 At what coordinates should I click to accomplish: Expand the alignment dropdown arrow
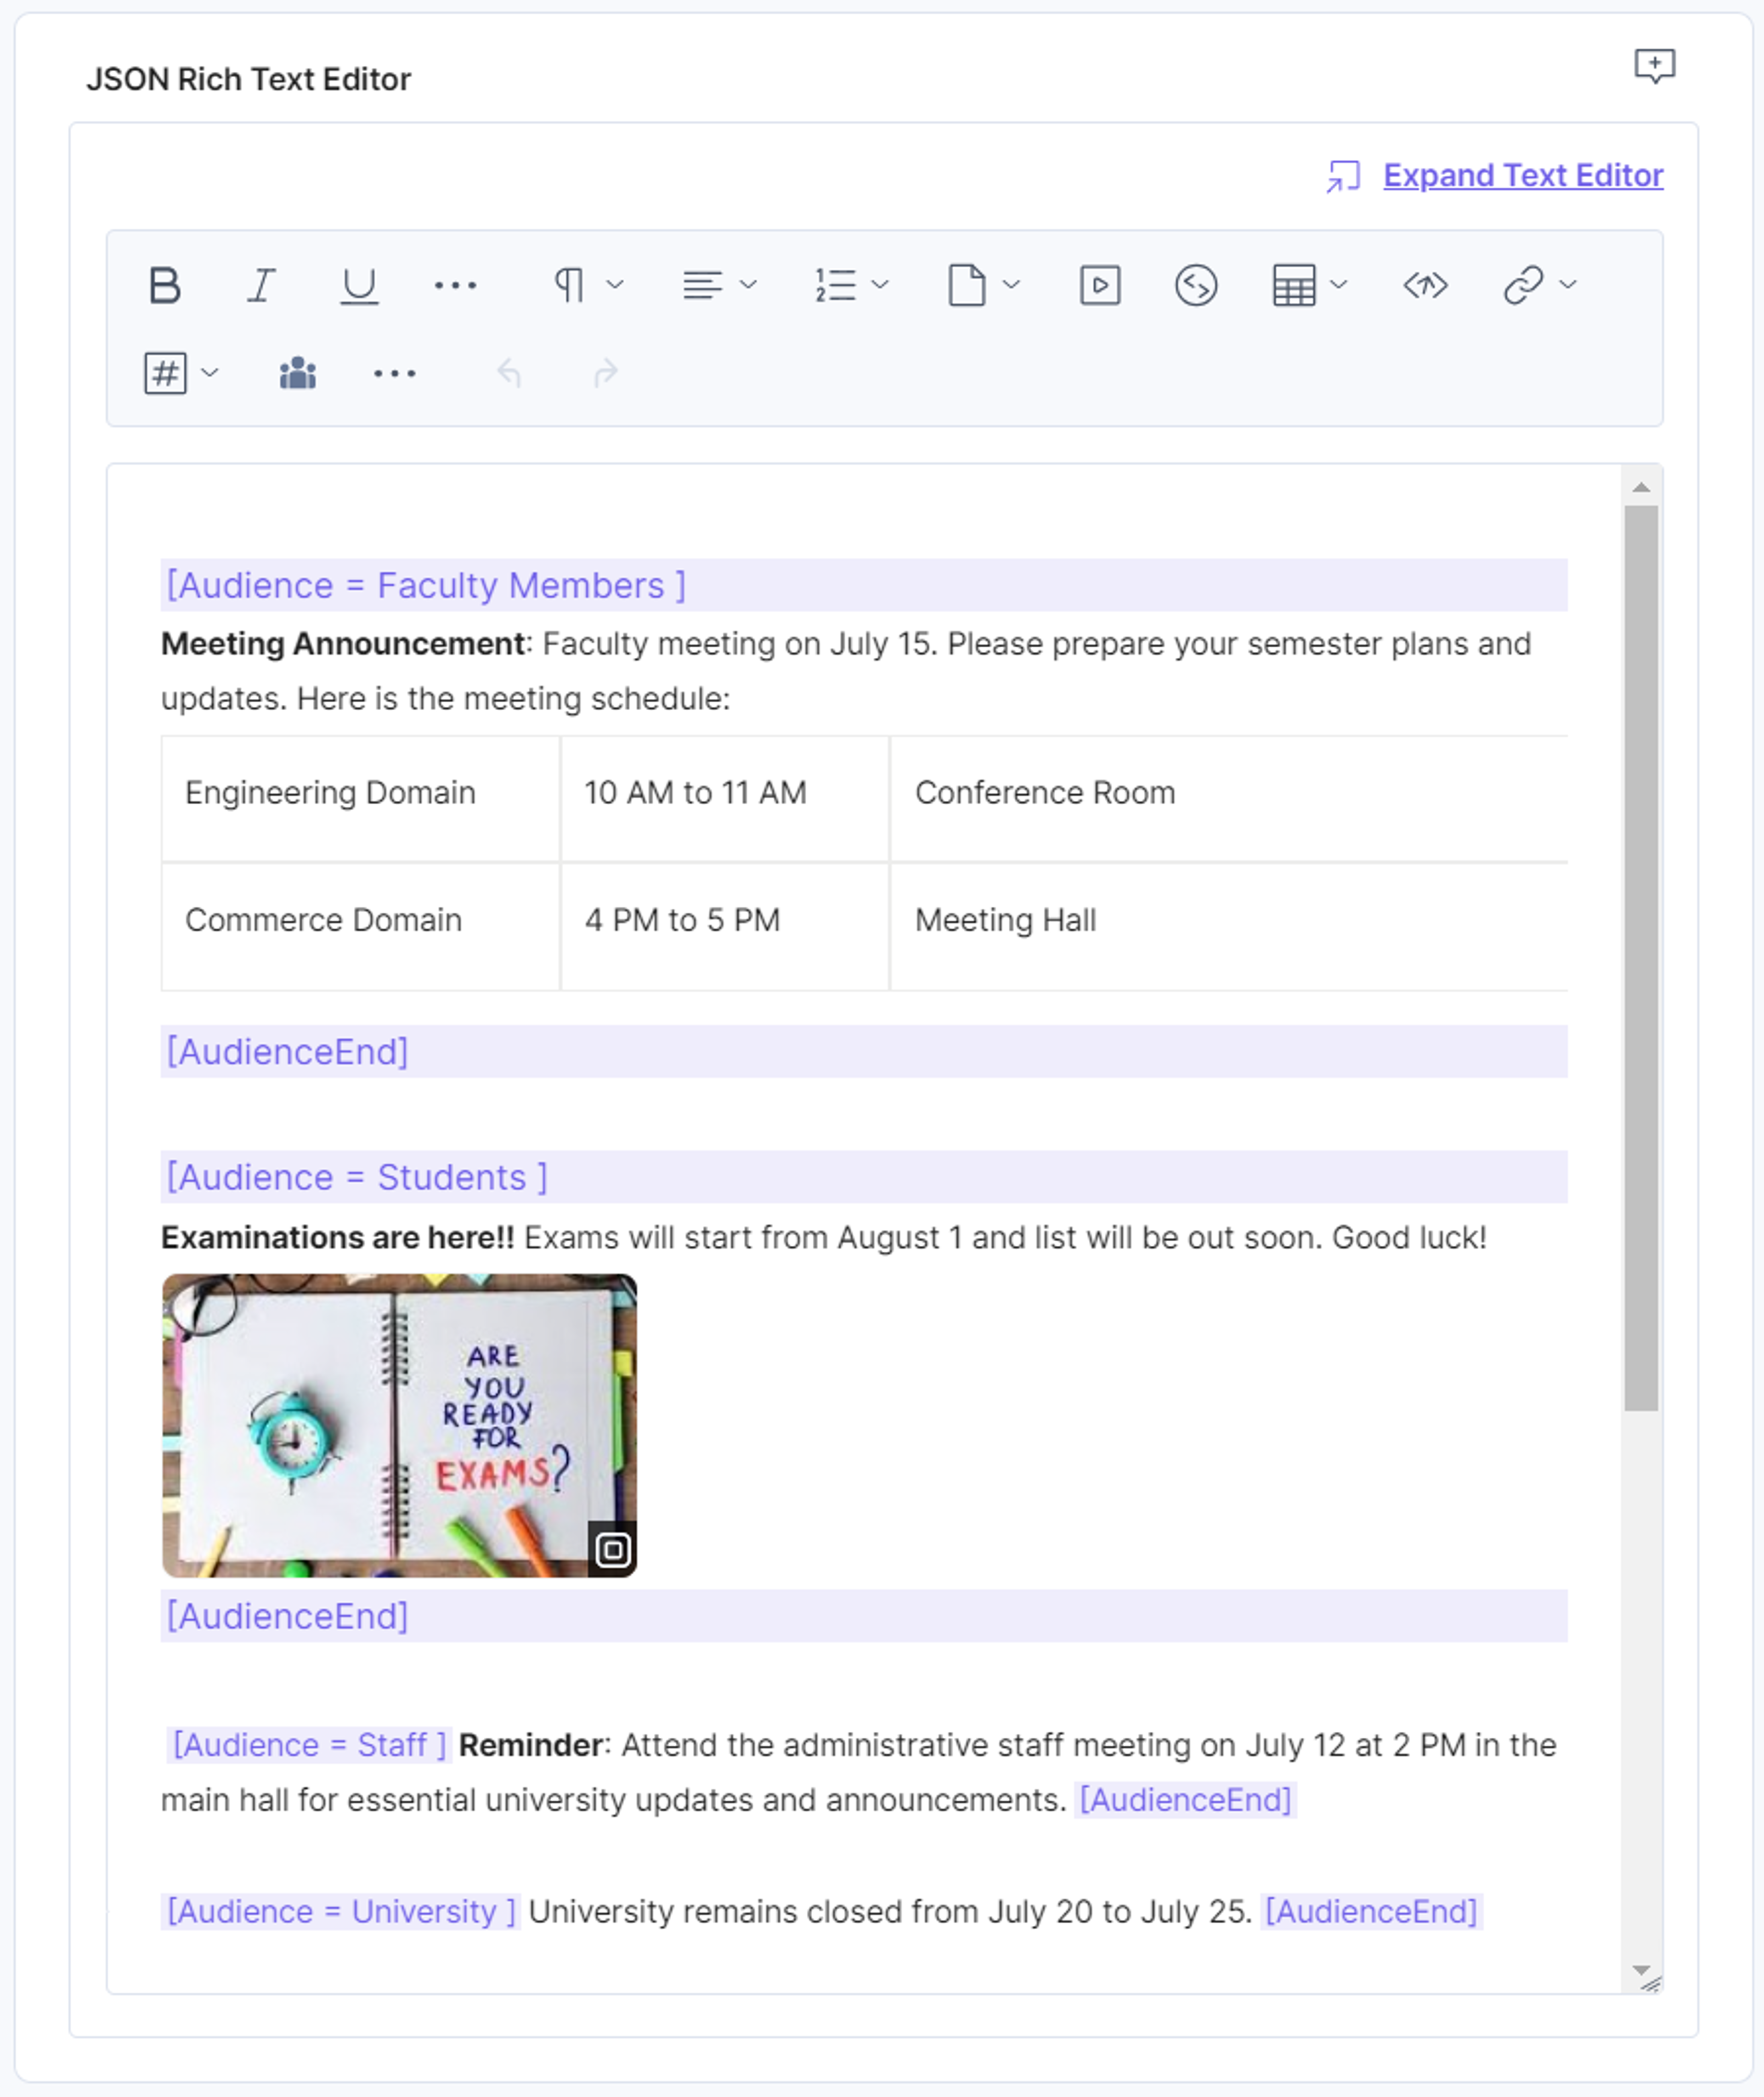pos(748,285)
